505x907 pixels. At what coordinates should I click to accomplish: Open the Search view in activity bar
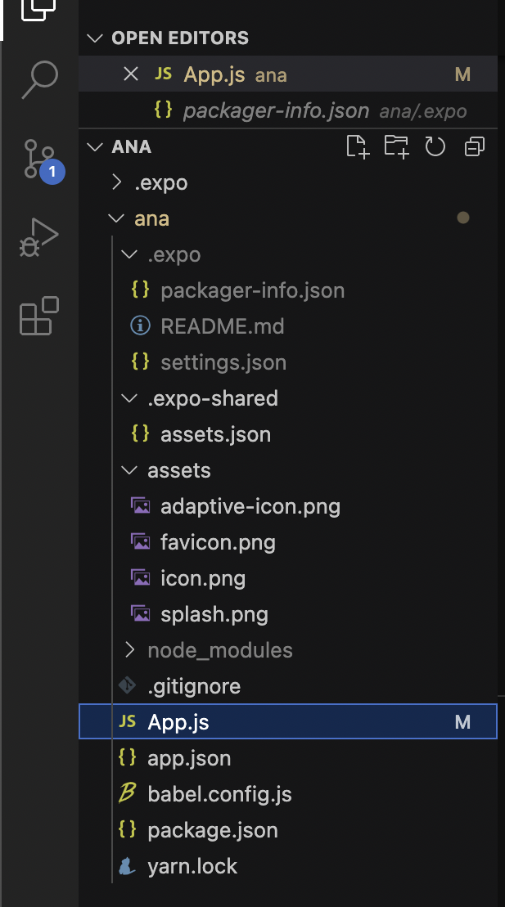[39, 80]
